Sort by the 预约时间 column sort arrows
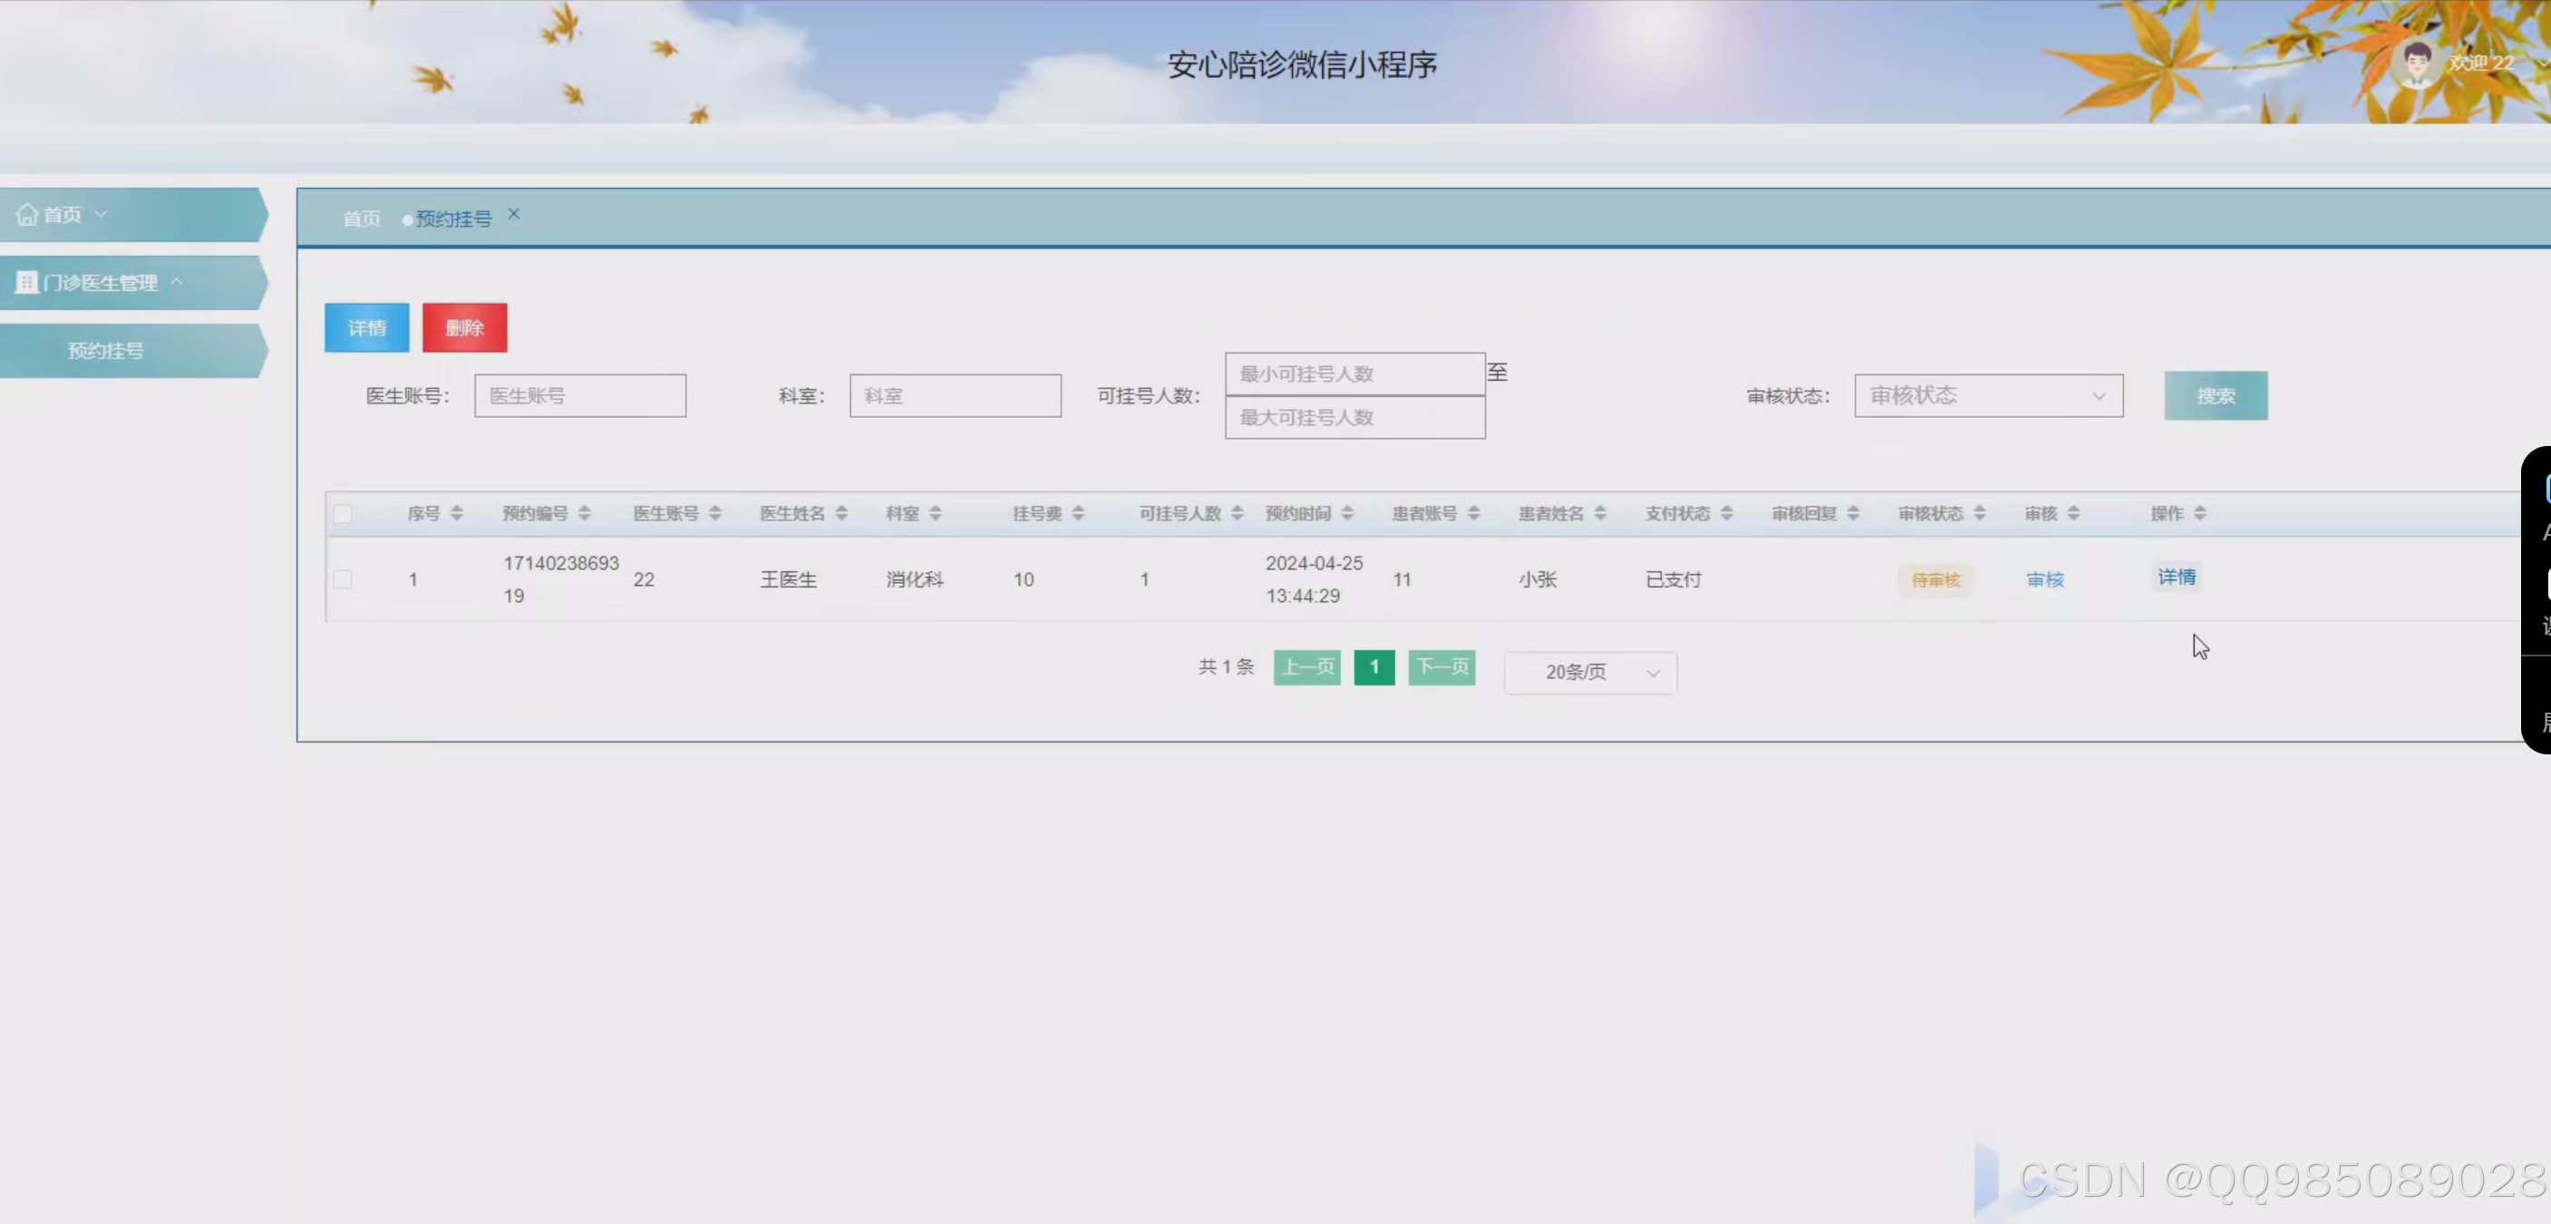The image size is (2551, 1224). [x=1350, y=513]
